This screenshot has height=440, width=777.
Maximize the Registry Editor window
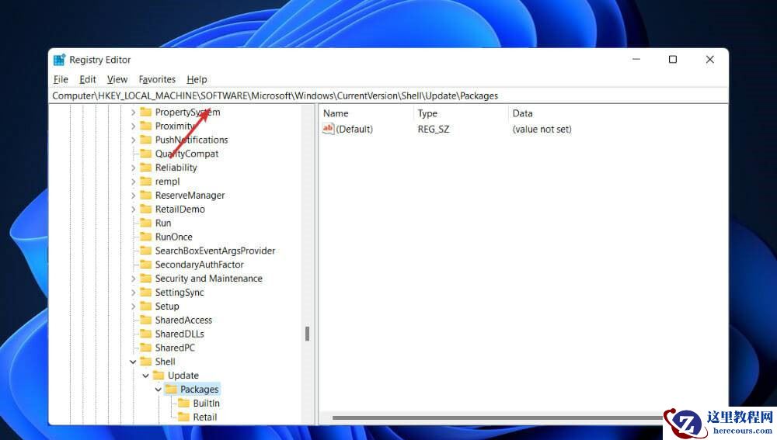click(x=672, y=60)
